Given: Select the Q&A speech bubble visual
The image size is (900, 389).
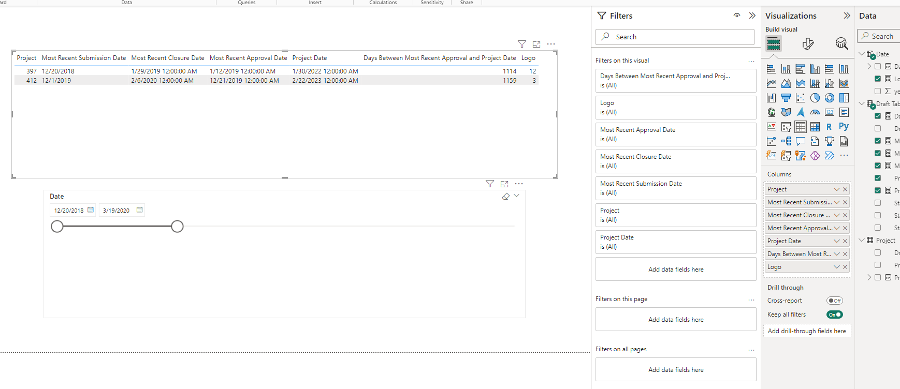Looking at the screenshot, I should (x=801, y=141).
